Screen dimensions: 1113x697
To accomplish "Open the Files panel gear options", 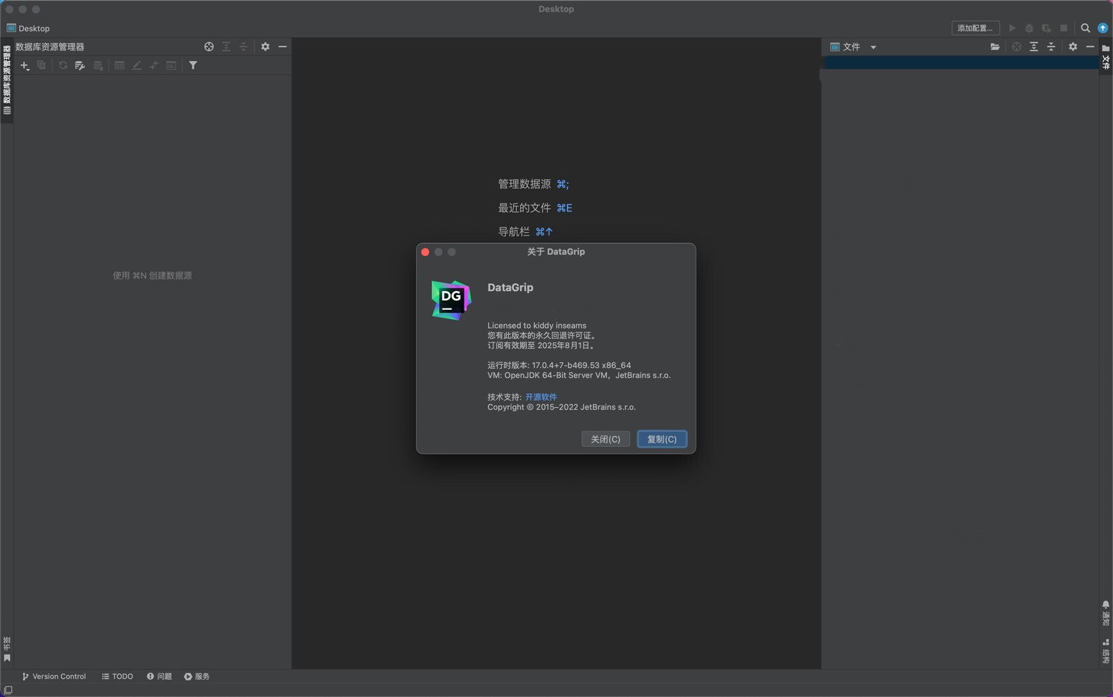I will click(1073, 46).
